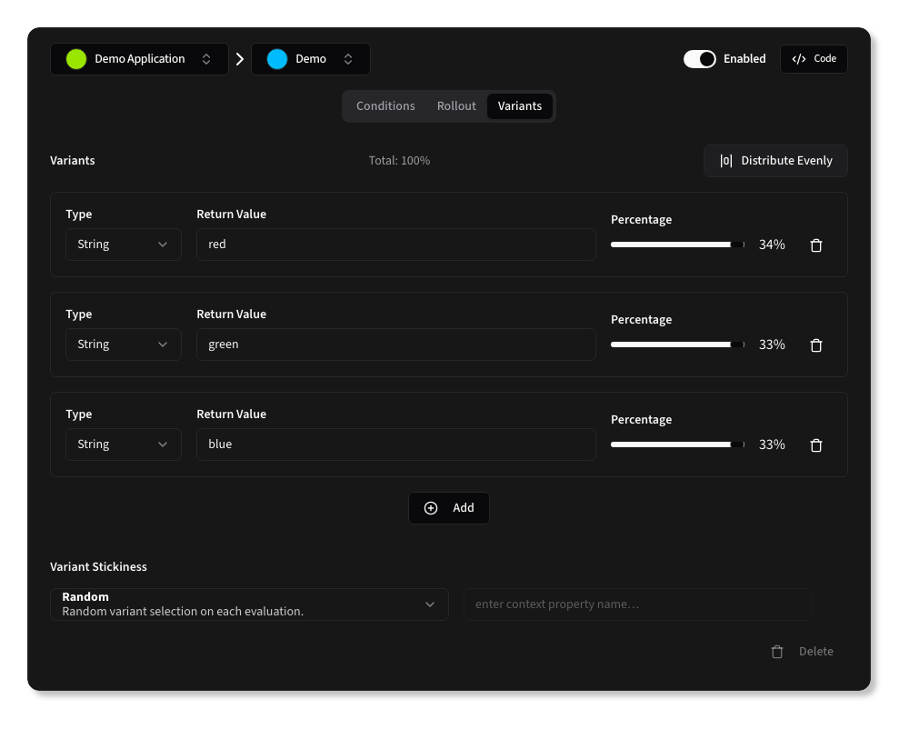
Task: Expand Type dropdown for blue variant
Action: [x=123, y=444]
